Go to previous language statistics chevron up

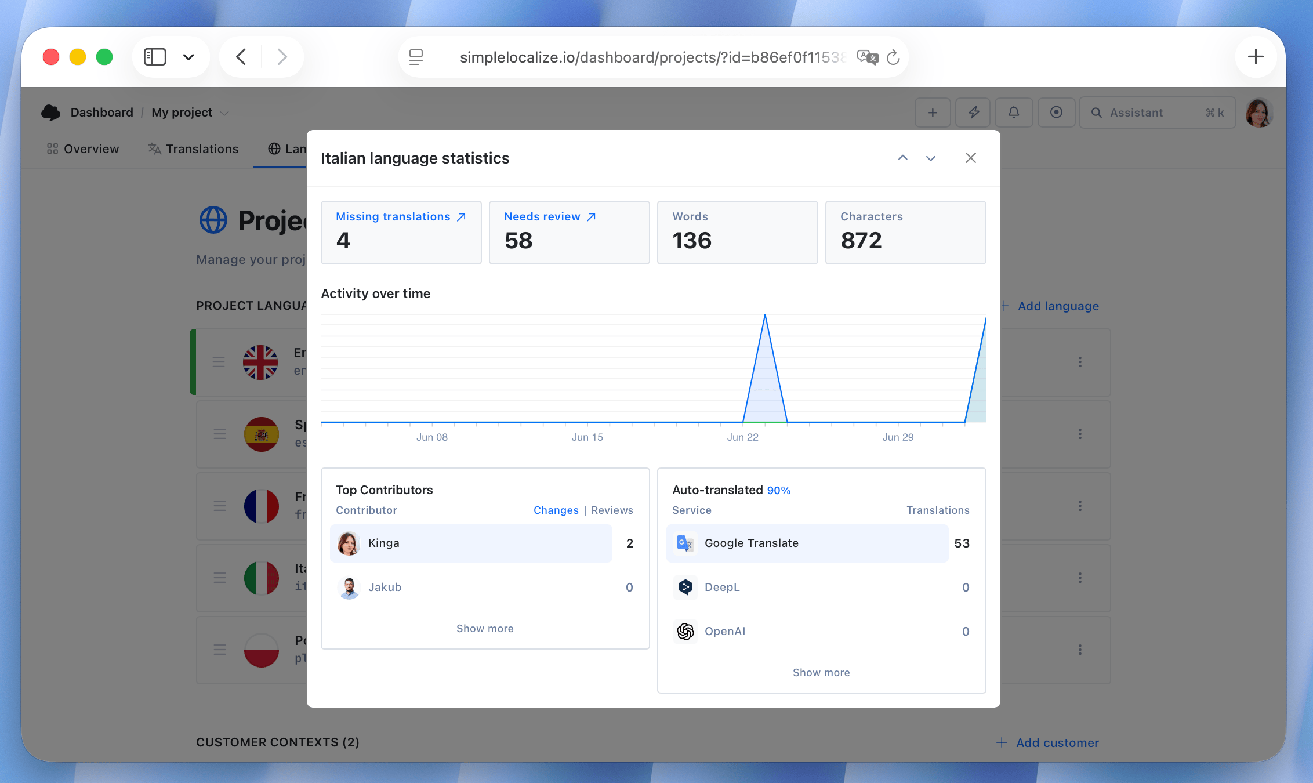point(903,158)
